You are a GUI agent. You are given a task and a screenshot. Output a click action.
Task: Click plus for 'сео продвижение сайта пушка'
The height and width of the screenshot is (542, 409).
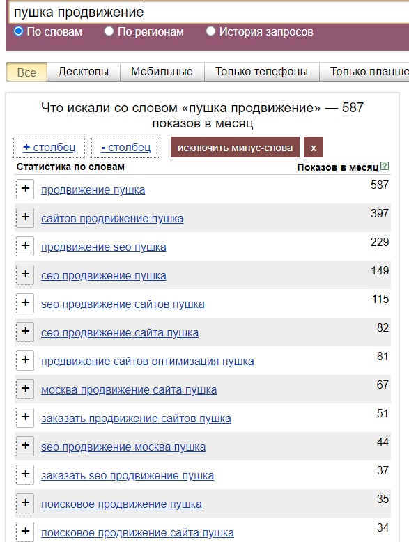[25, 332]
